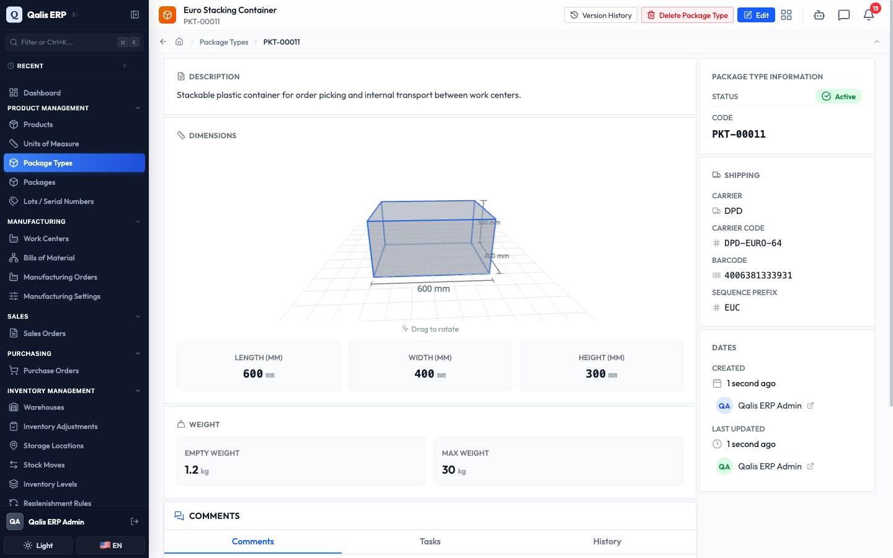Open Work Centers page
The height and width of the screenshot is (558, 893).
point(74,239)
